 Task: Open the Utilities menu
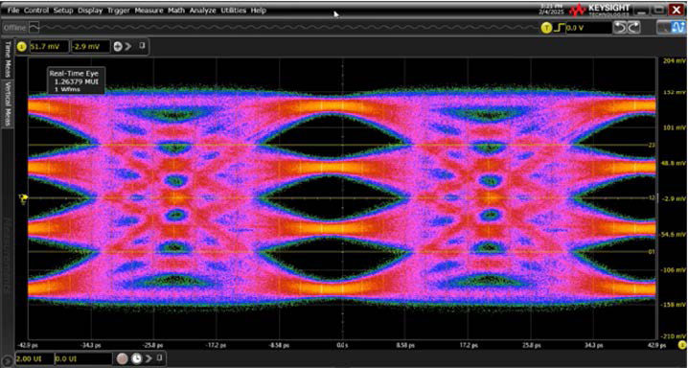[x=234, y=11]
